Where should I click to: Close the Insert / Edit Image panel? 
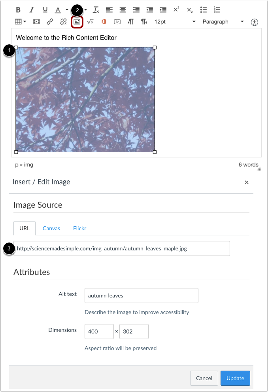point(247,182)
